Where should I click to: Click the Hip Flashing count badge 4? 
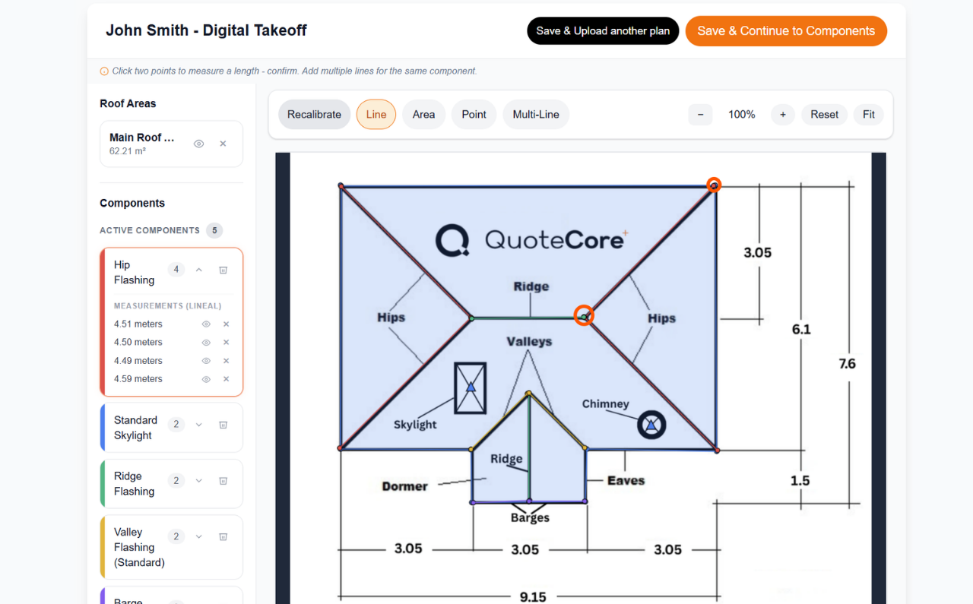point(176,270)
